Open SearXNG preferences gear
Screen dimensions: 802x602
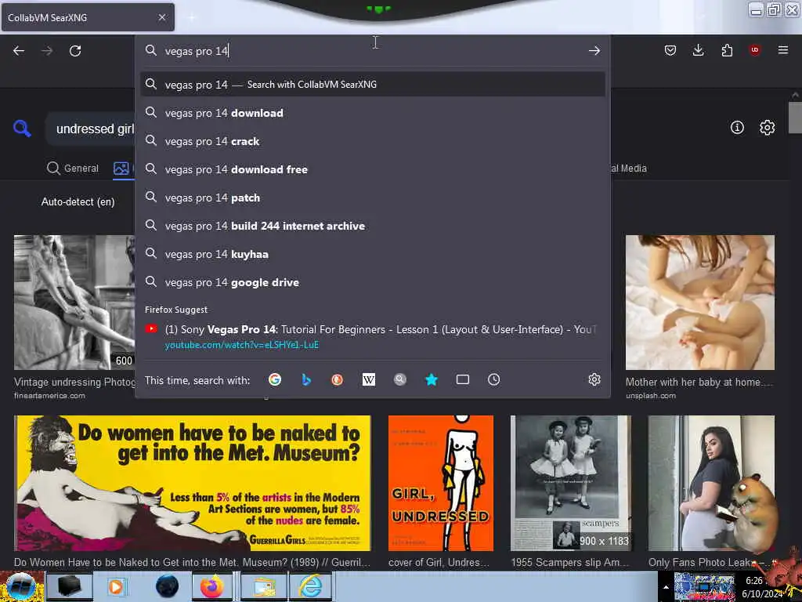coord(767,128)
